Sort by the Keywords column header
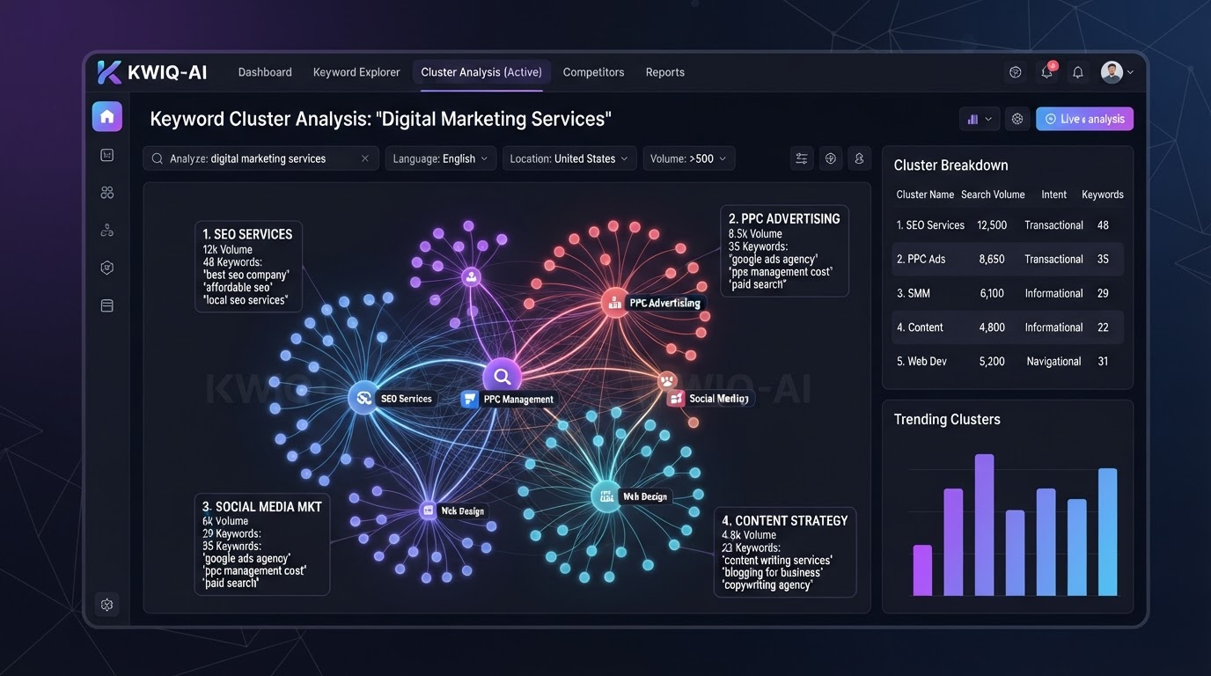Screen dimensions: 1211x676 tap(1103, 195)
